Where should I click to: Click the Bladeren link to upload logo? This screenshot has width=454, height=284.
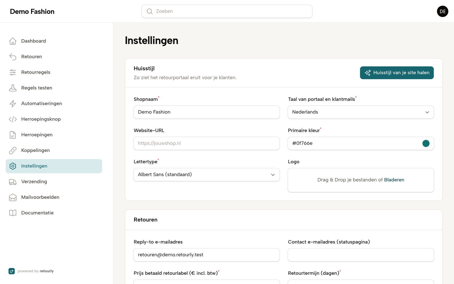click(x=394, y=180)
